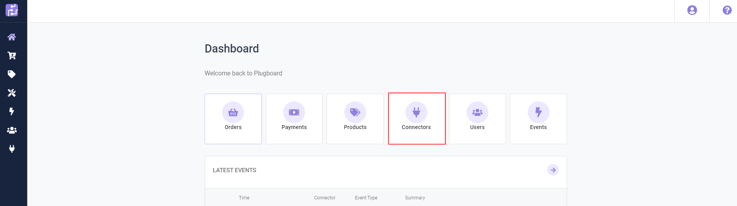Open the Orders dashboard card
The width and height of the screenshot is (737, 206).
click(233, 119)
